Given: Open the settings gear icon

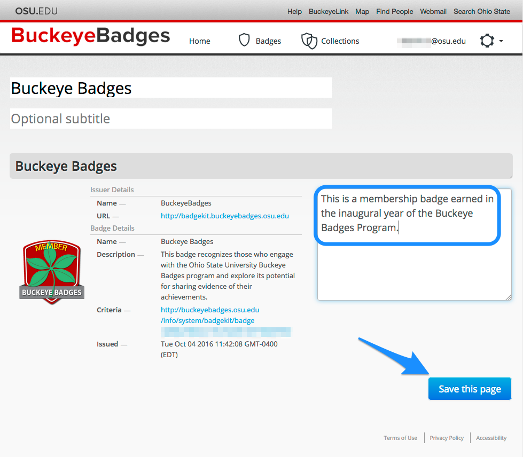Looking at the screenshot, I should [x=487, y=41].
